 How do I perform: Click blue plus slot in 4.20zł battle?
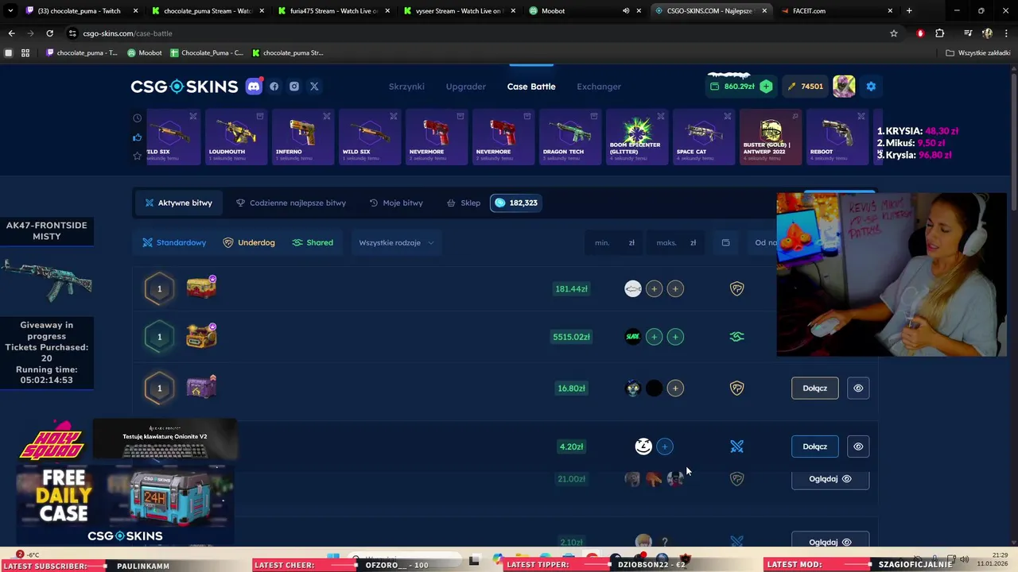pos(665,446)
